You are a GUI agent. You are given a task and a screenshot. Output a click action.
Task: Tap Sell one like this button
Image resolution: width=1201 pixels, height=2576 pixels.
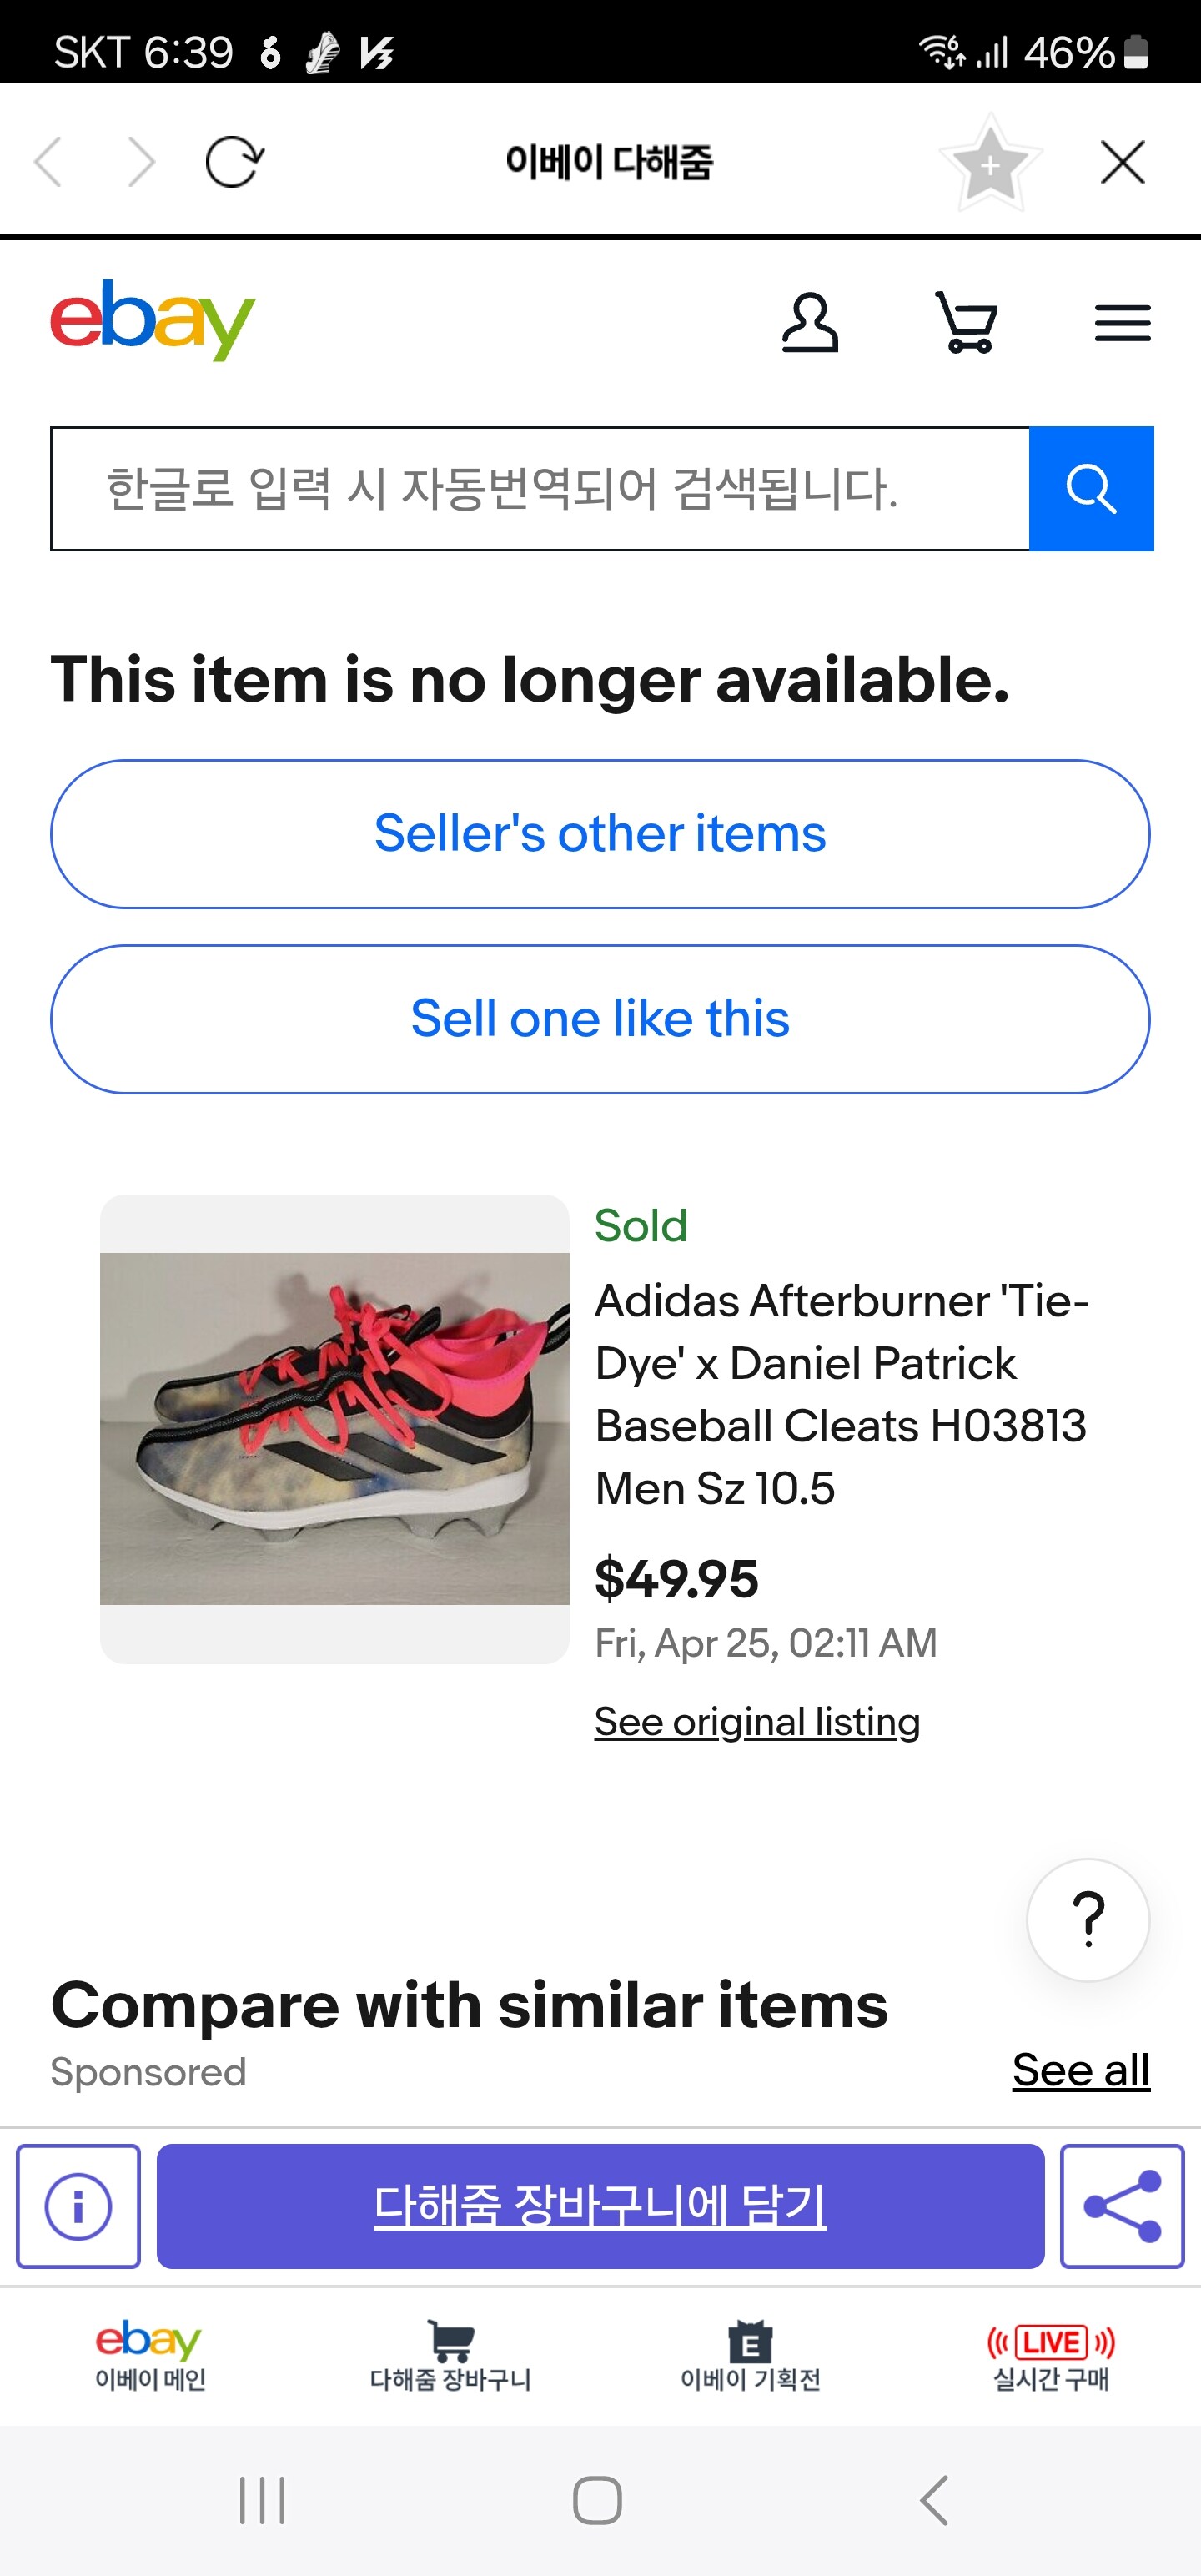coord(600,1019)
